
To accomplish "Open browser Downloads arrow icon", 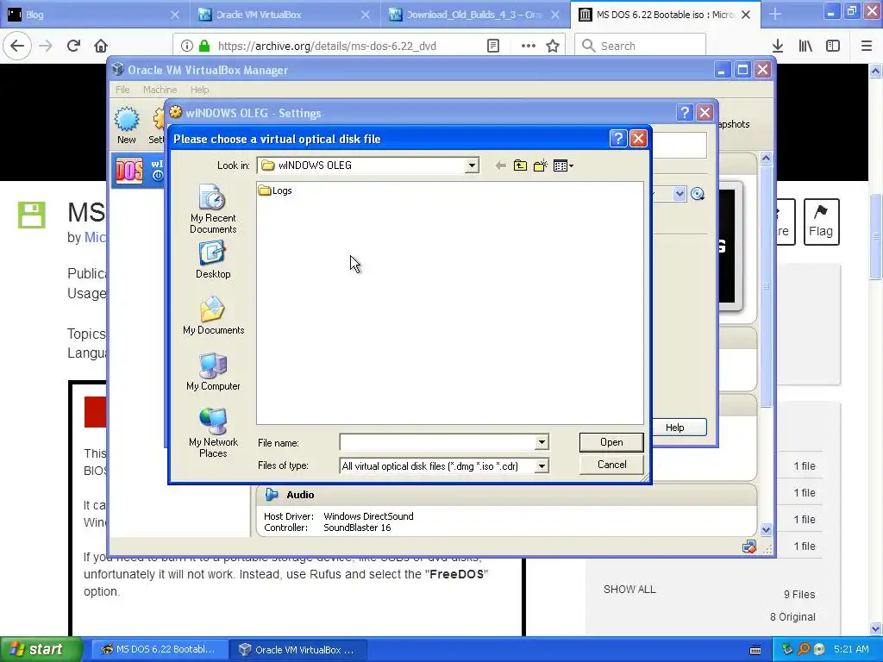I will pyautogui.click(x=778, y=47).
